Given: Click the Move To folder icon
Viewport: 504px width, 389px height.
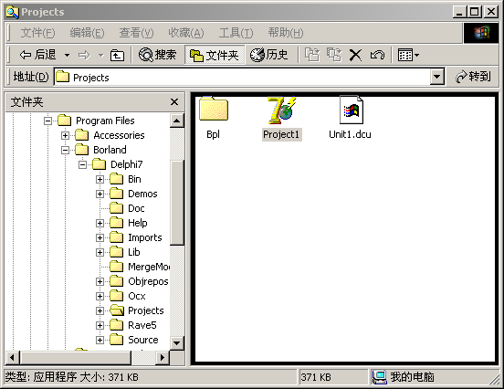Looking at the screenshot, I should (311, 55).
